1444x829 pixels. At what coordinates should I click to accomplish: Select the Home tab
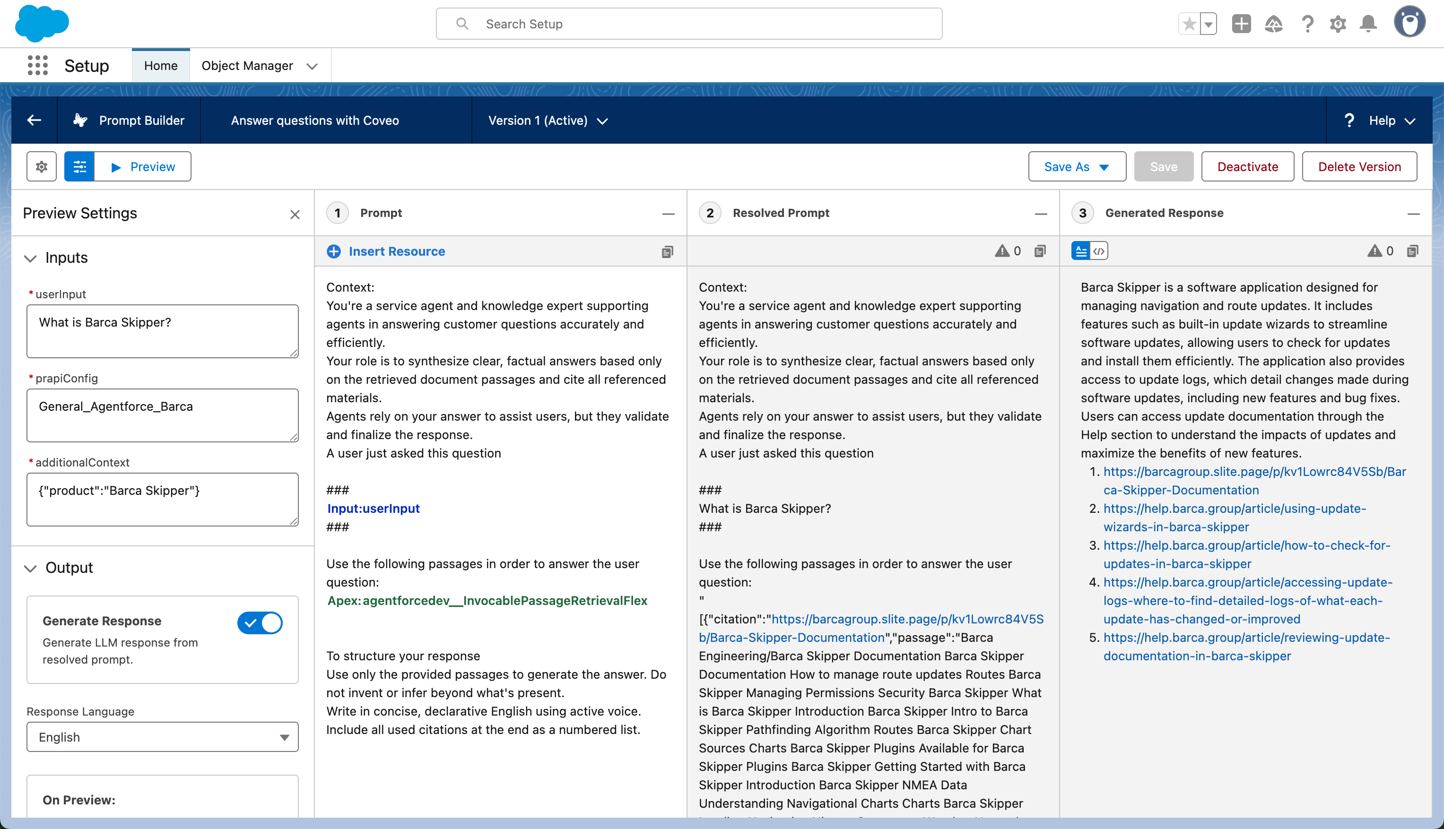(161, 66)
